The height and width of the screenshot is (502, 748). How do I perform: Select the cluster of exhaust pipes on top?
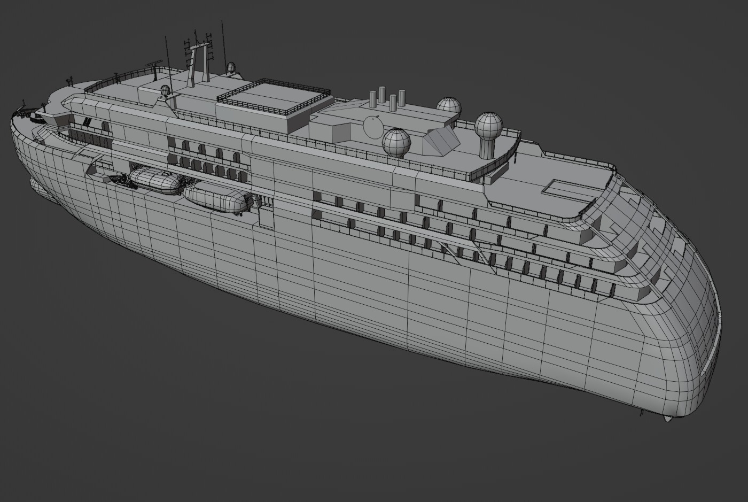(387, 99)
